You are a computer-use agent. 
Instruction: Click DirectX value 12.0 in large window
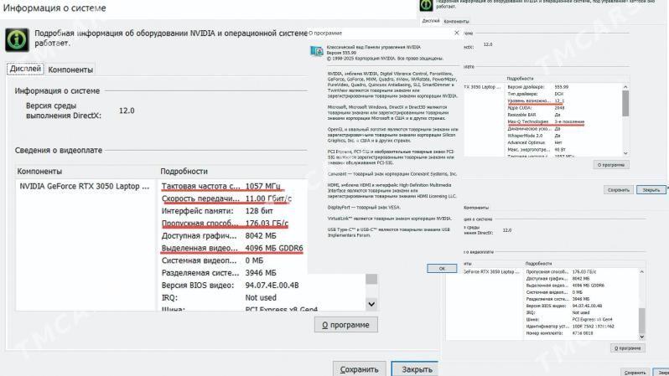127,111
